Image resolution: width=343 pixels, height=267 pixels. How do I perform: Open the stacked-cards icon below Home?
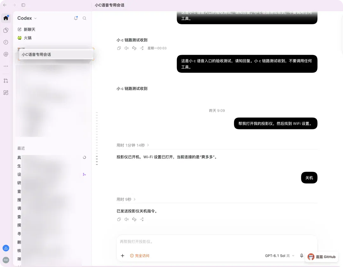pos(6,30)
